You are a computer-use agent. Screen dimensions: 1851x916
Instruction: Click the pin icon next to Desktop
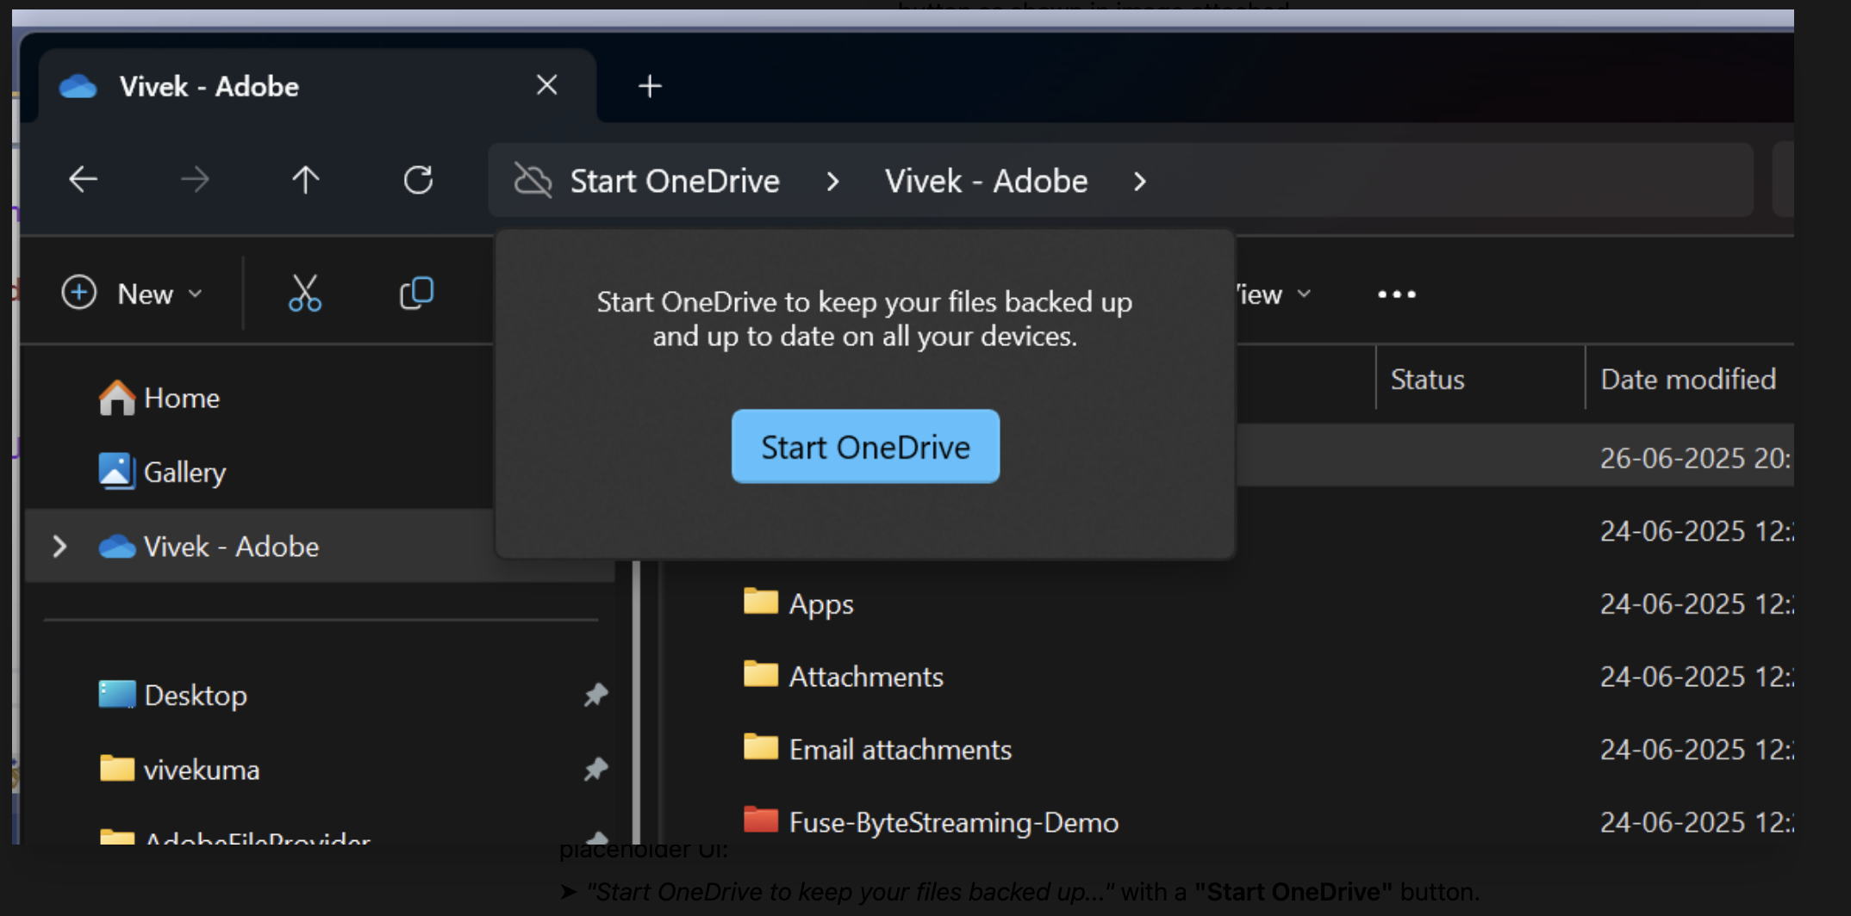(x=595, y=695)
